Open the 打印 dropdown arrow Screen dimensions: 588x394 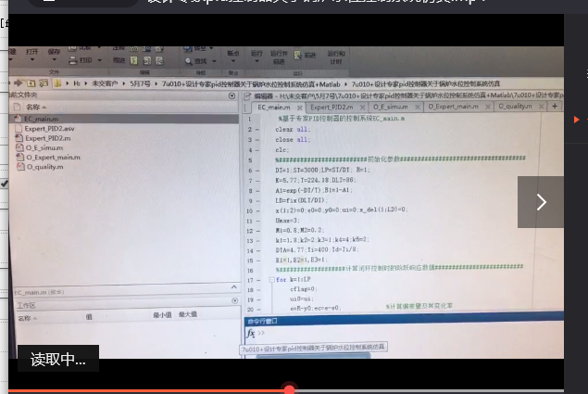pos(100,60)
